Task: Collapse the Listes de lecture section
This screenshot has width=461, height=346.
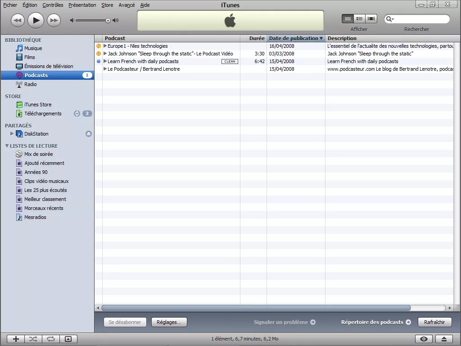Action: [7, 146]
